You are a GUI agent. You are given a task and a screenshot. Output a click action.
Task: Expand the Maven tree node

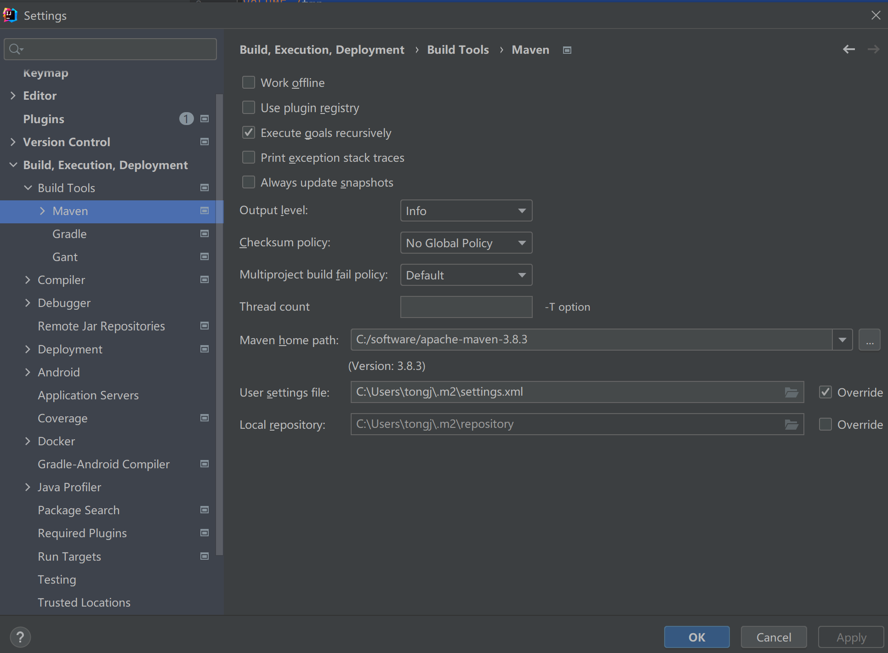coord(43,211)
